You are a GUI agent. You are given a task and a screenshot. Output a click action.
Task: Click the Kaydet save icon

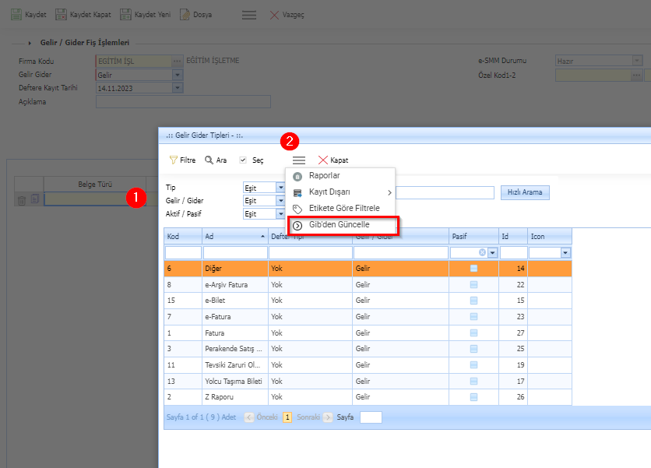16,15
